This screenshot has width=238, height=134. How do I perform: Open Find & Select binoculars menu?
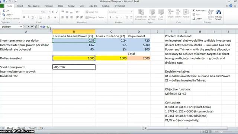(x=219, y=15)
